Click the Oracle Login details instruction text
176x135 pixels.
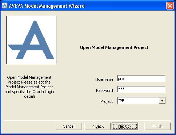[x=29, y=87]
